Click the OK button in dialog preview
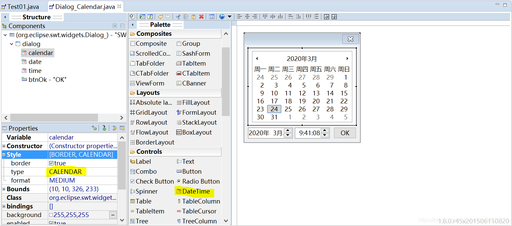 [345, 133]
